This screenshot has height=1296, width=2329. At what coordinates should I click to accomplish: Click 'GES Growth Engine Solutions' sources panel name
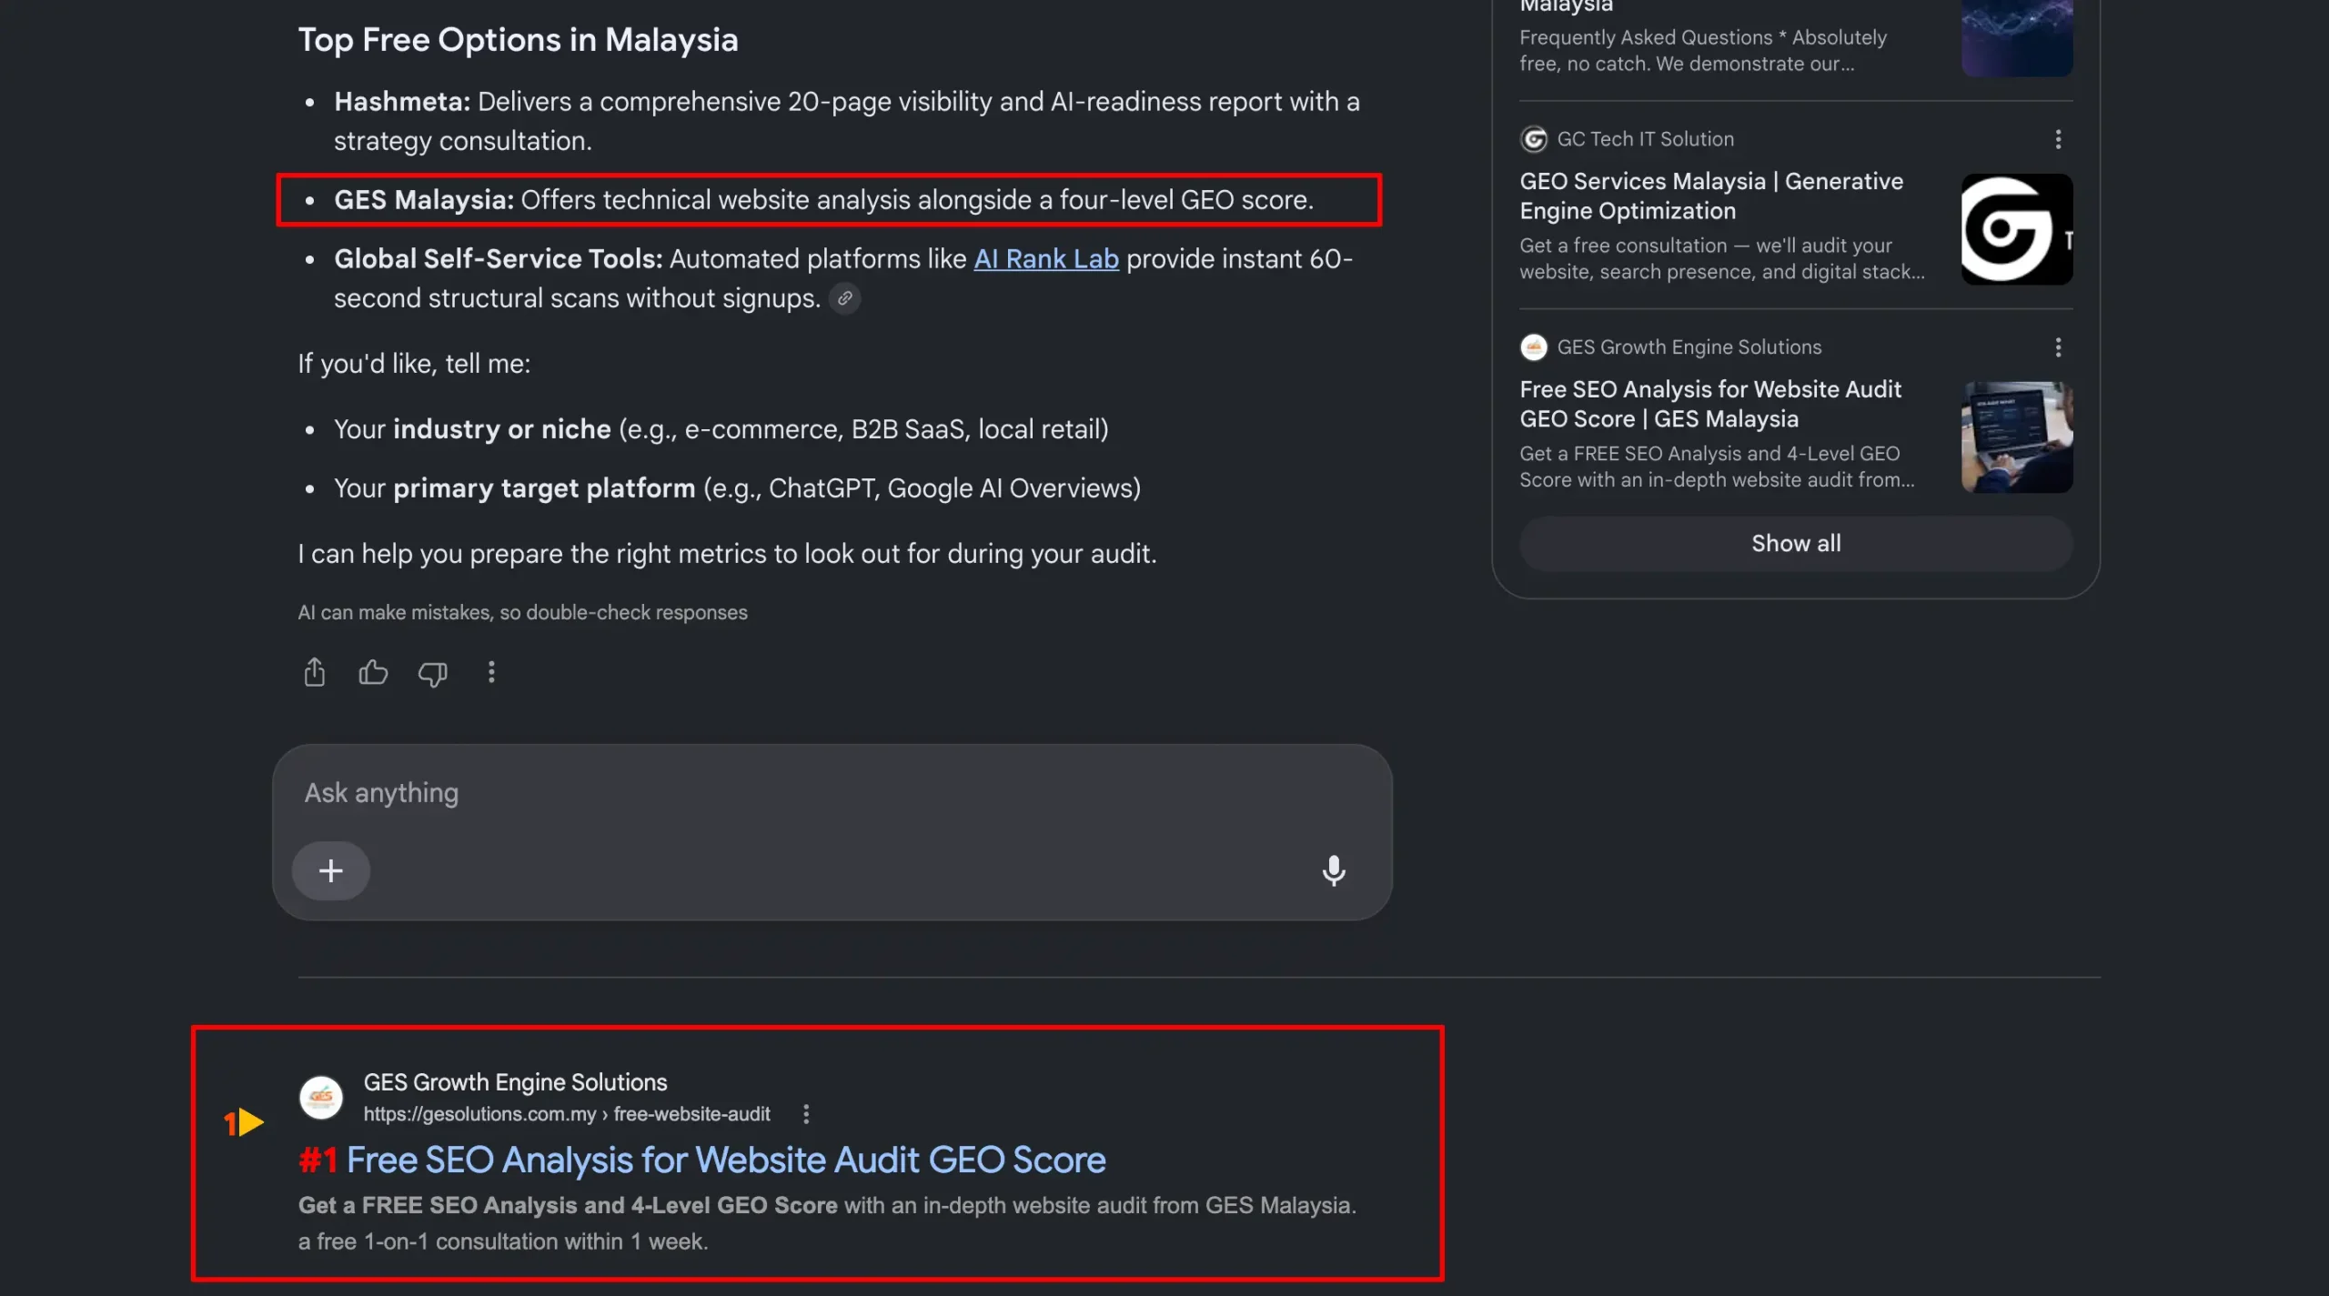pos(1689,347)
